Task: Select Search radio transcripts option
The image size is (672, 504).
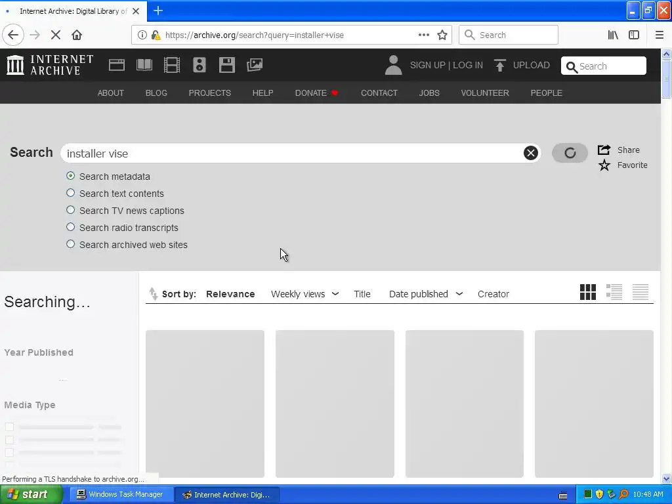Action: (71, 227)
